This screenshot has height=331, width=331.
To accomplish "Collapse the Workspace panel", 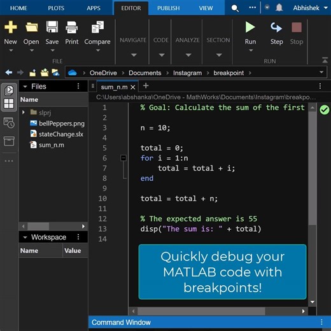I will pos(25,237).
